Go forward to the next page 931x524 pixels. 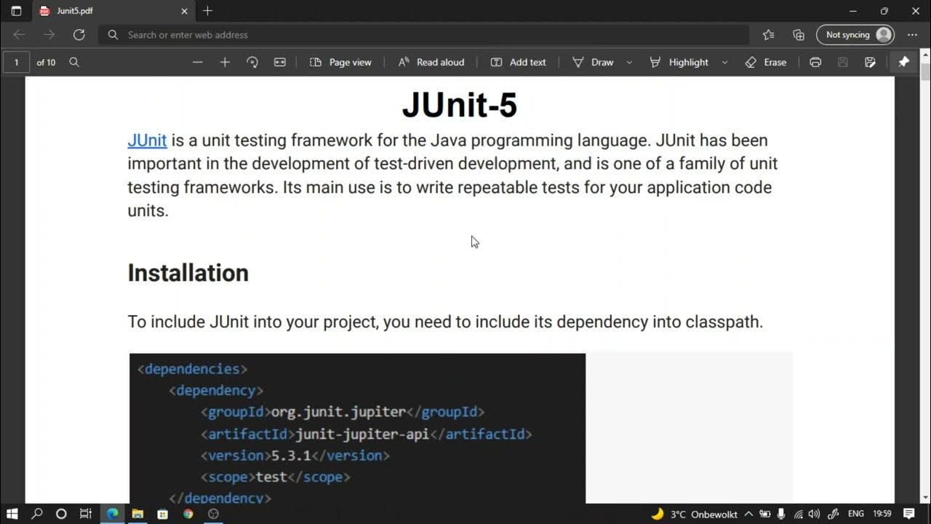(49, 34)
